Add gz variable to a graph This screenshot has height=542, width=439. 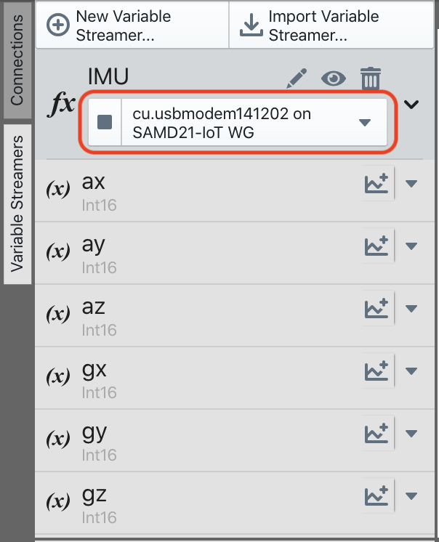tap(376, 497)
